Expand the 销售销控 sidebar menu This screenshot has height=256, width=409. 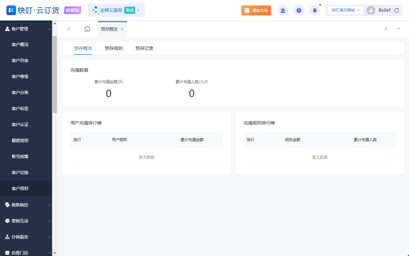(x=26, y=205)
